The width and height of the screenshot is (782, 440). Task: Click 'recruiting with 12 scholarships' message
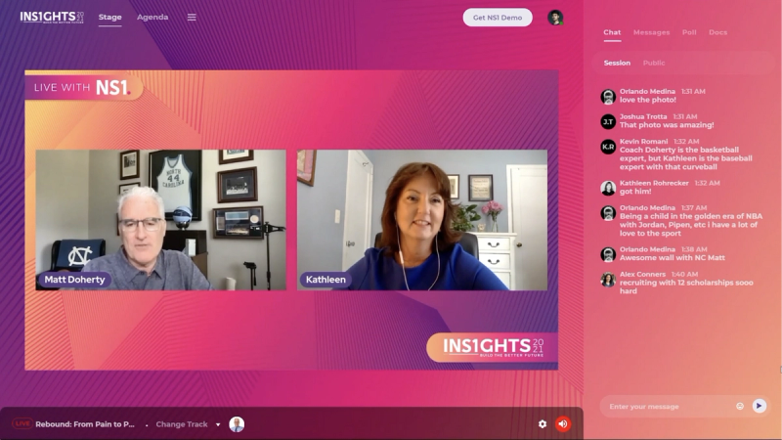[686, 286]
